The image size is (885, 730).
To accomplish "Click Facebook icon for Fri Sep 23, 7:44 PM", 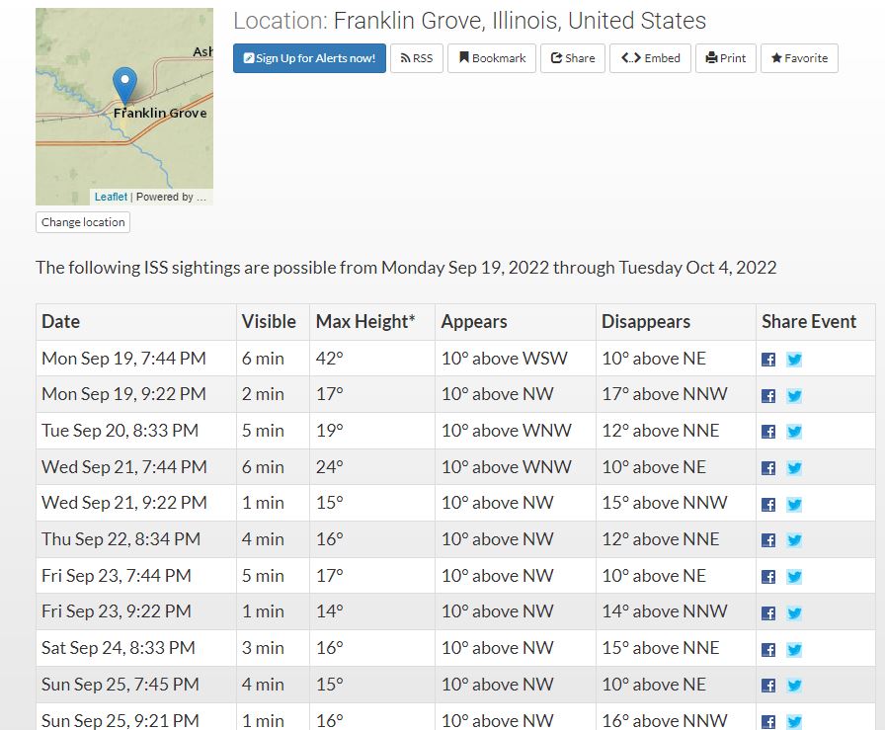I will 768,577.
